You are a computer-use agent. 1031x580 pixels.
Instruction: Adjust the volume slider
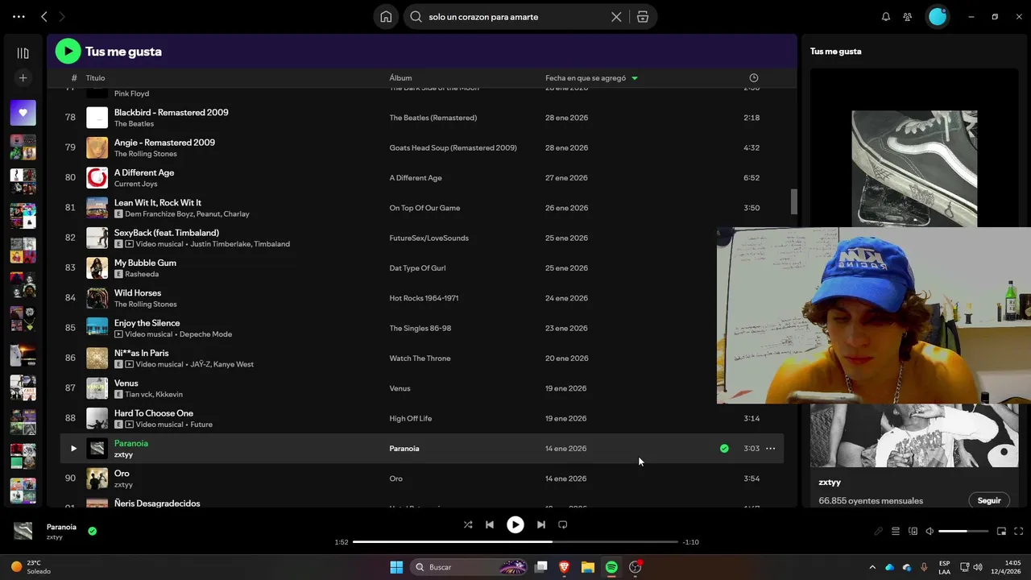click(963, 532)
